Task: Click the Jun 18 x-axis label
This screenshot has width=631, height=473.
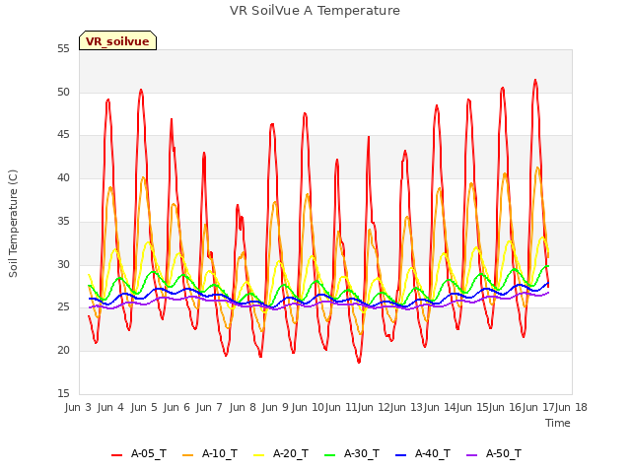Action: pos(571,407)
